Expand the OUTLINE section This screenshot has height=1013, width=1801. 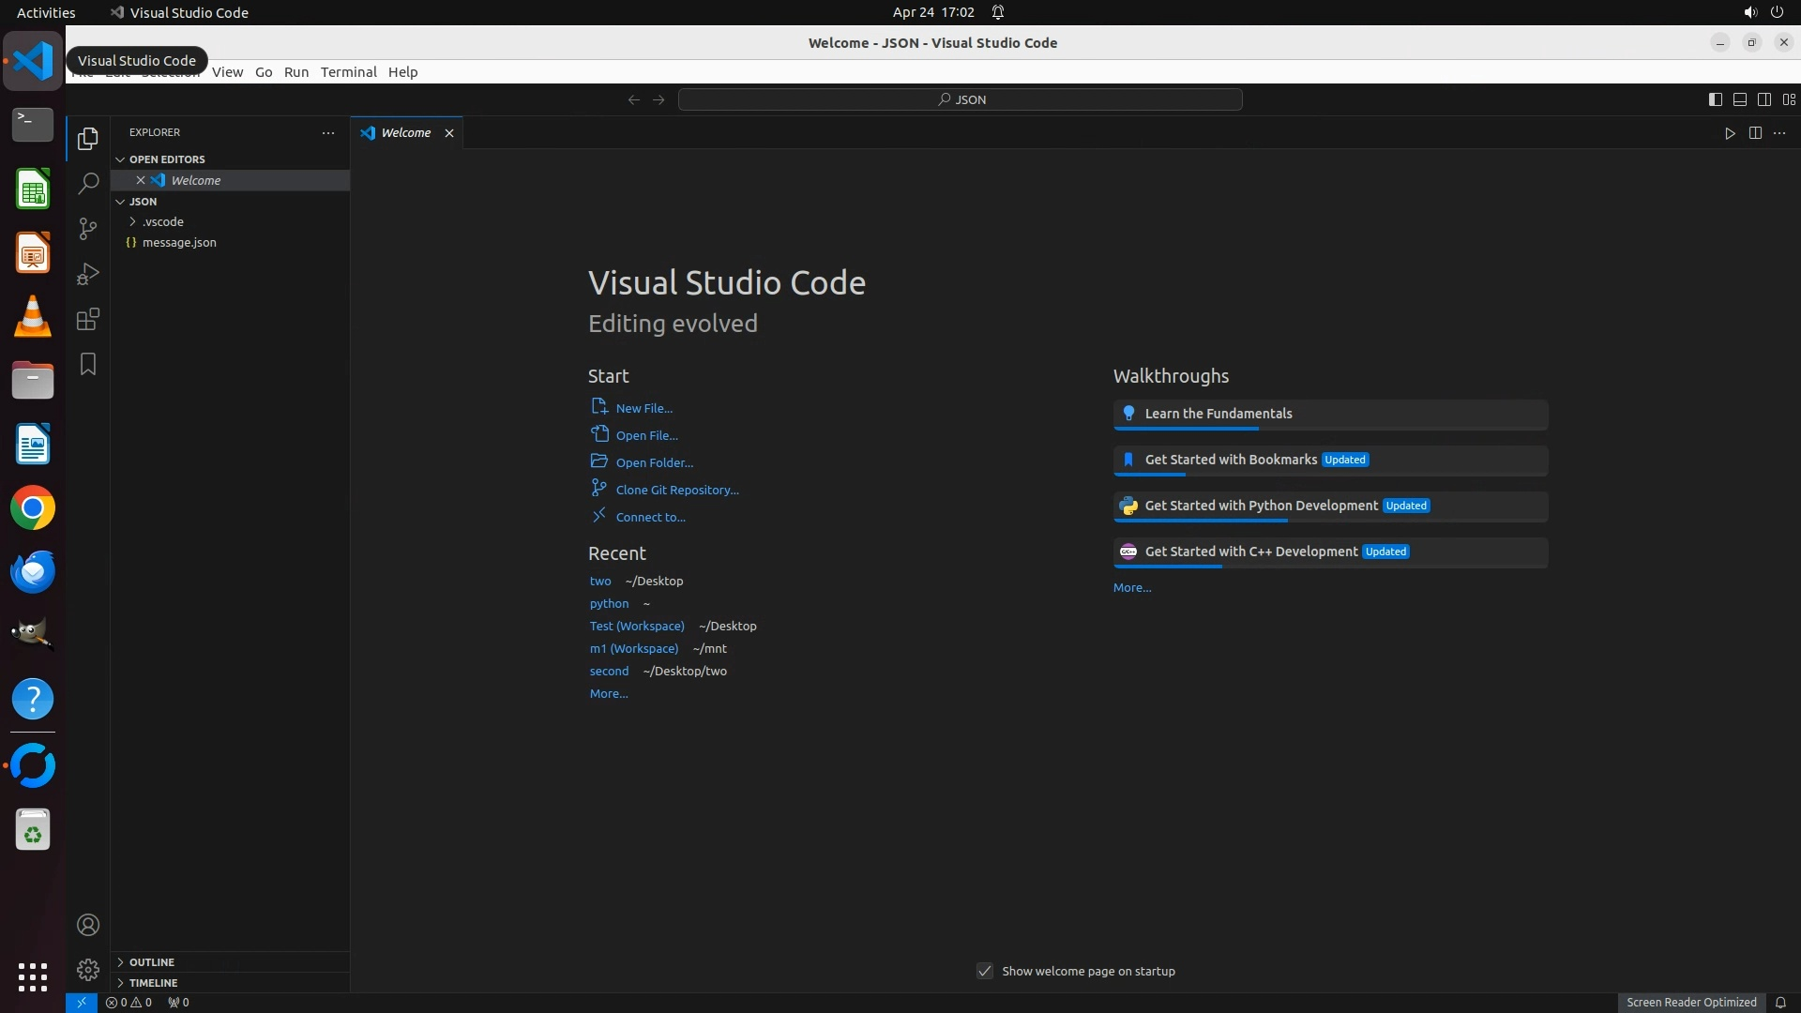pos(151,962)
